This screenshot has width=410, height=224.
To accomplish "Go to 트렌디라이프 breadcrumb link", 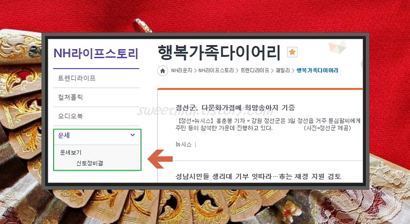I will [255, 70].
